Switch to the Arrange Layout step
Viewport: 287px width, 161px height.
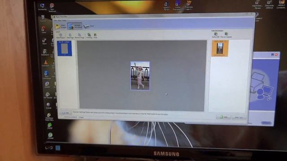(x=75, y=26)
